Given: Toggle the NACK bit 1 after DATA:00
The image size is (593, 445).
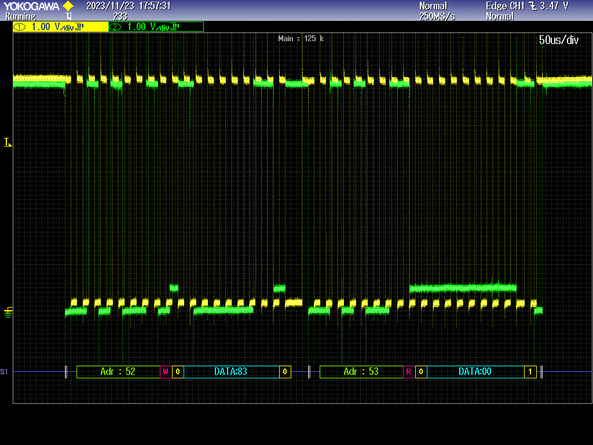Looking at the screenshot, I should tap(530, 372).
